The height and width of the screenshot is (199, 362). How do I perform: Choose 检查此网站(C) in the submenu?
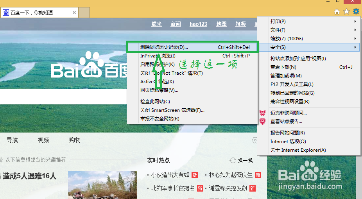(192, 101)
